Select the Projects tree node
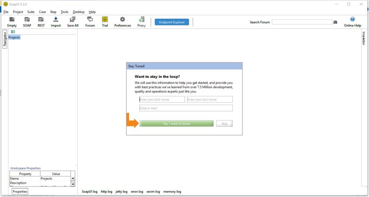This screenshot has width=369, height=197. point(14,38)
